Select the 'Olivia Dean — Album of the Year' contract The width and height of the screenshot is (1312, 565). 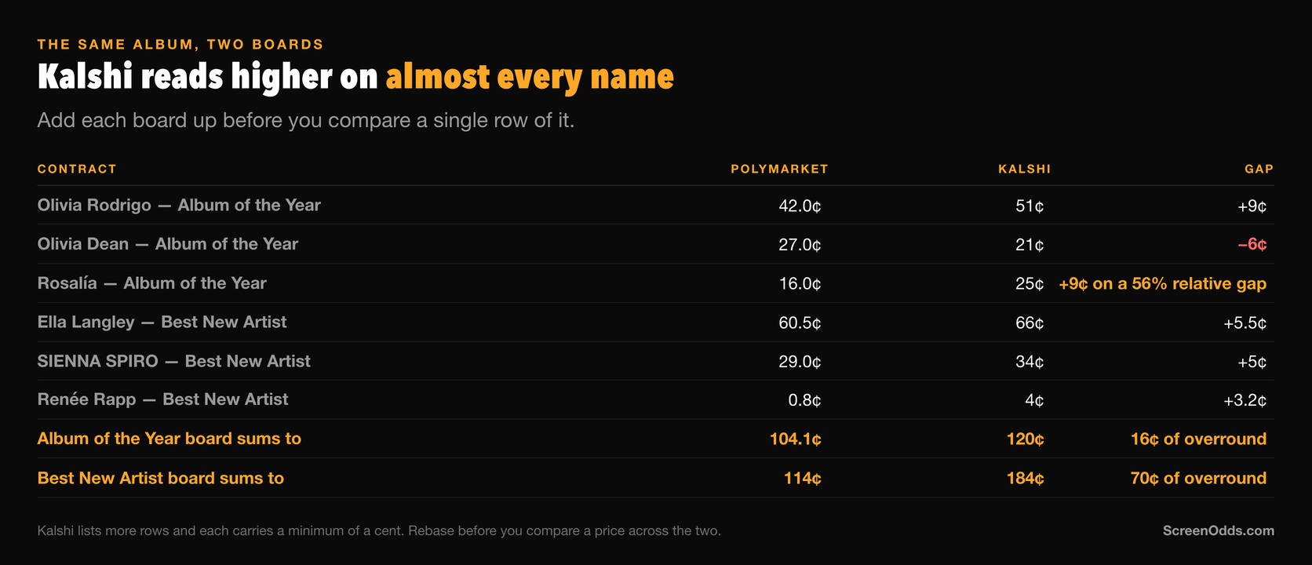(x=168, y=244)
